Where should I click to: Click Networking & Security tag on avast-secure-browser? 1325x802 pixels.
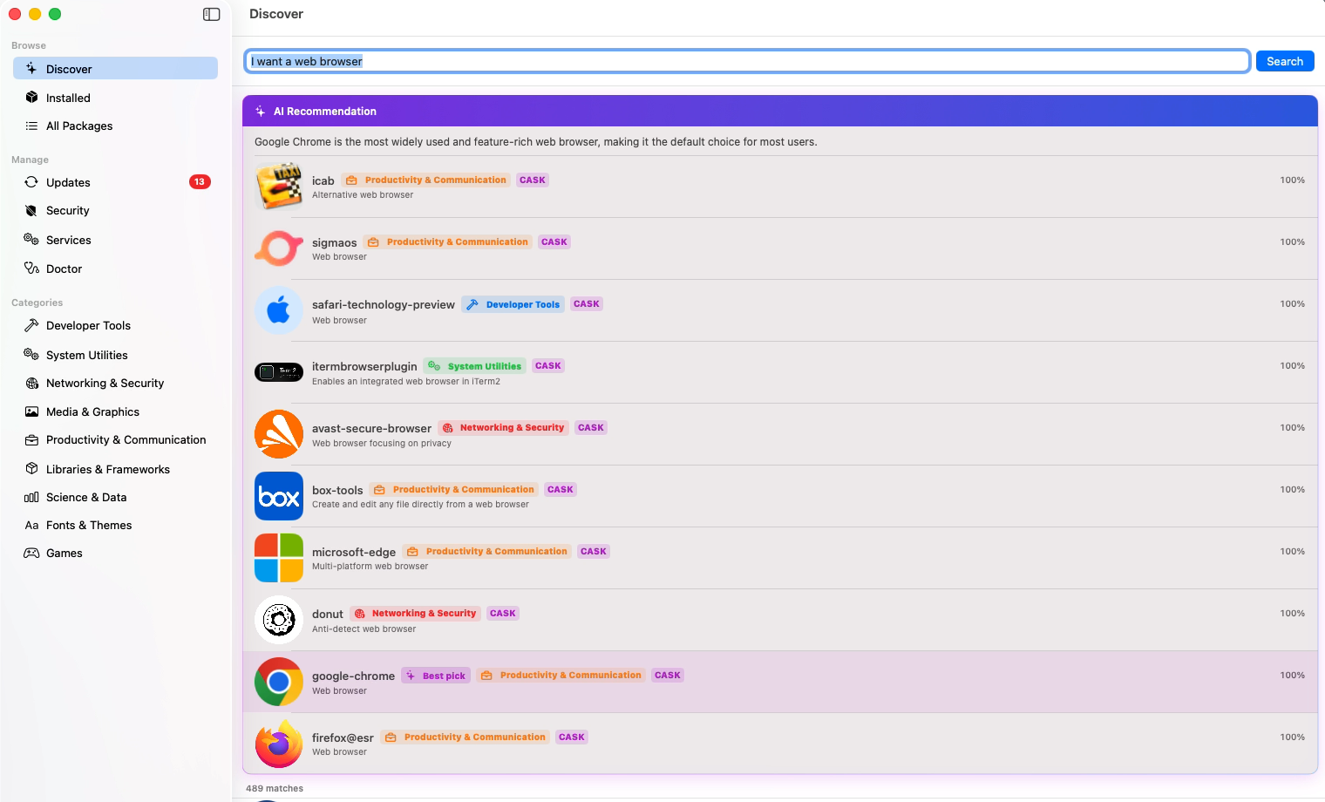[504, 428]
